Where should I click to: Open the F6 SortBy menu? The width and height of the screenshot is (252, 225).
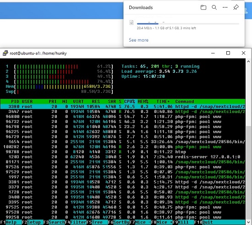119,222
